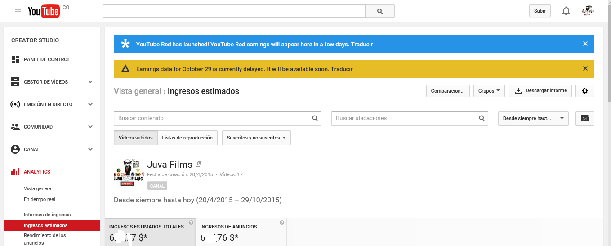Click the Comunidad people icon

pos(15,127)
